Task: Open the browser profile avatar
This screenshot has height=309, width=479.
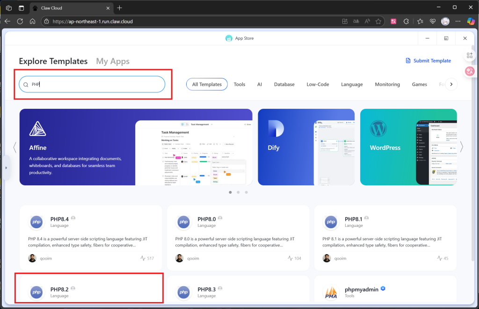Action: (x=445, y=21)
